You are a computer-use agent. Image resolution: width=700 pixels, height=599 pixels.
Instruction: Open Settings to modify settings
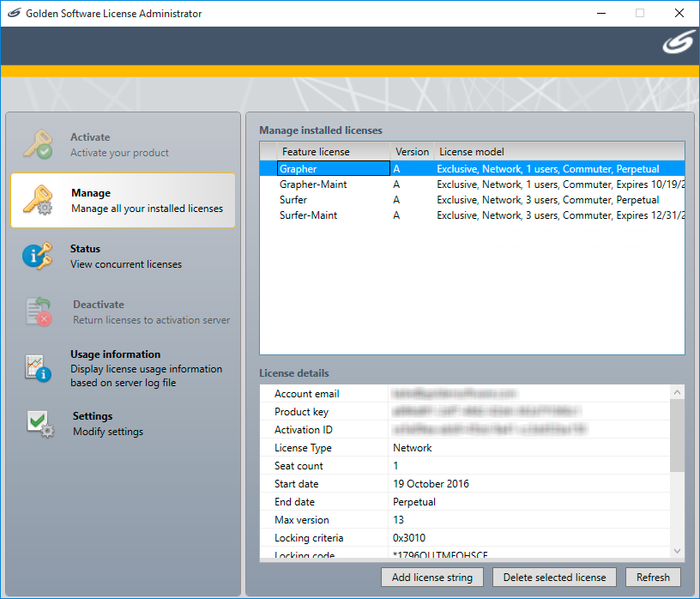point(123,423)
